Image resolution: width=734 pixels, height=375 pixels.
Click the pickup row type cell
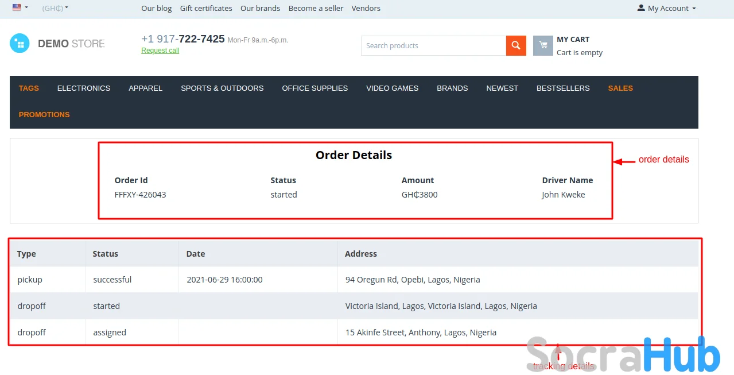click(48, 280)
